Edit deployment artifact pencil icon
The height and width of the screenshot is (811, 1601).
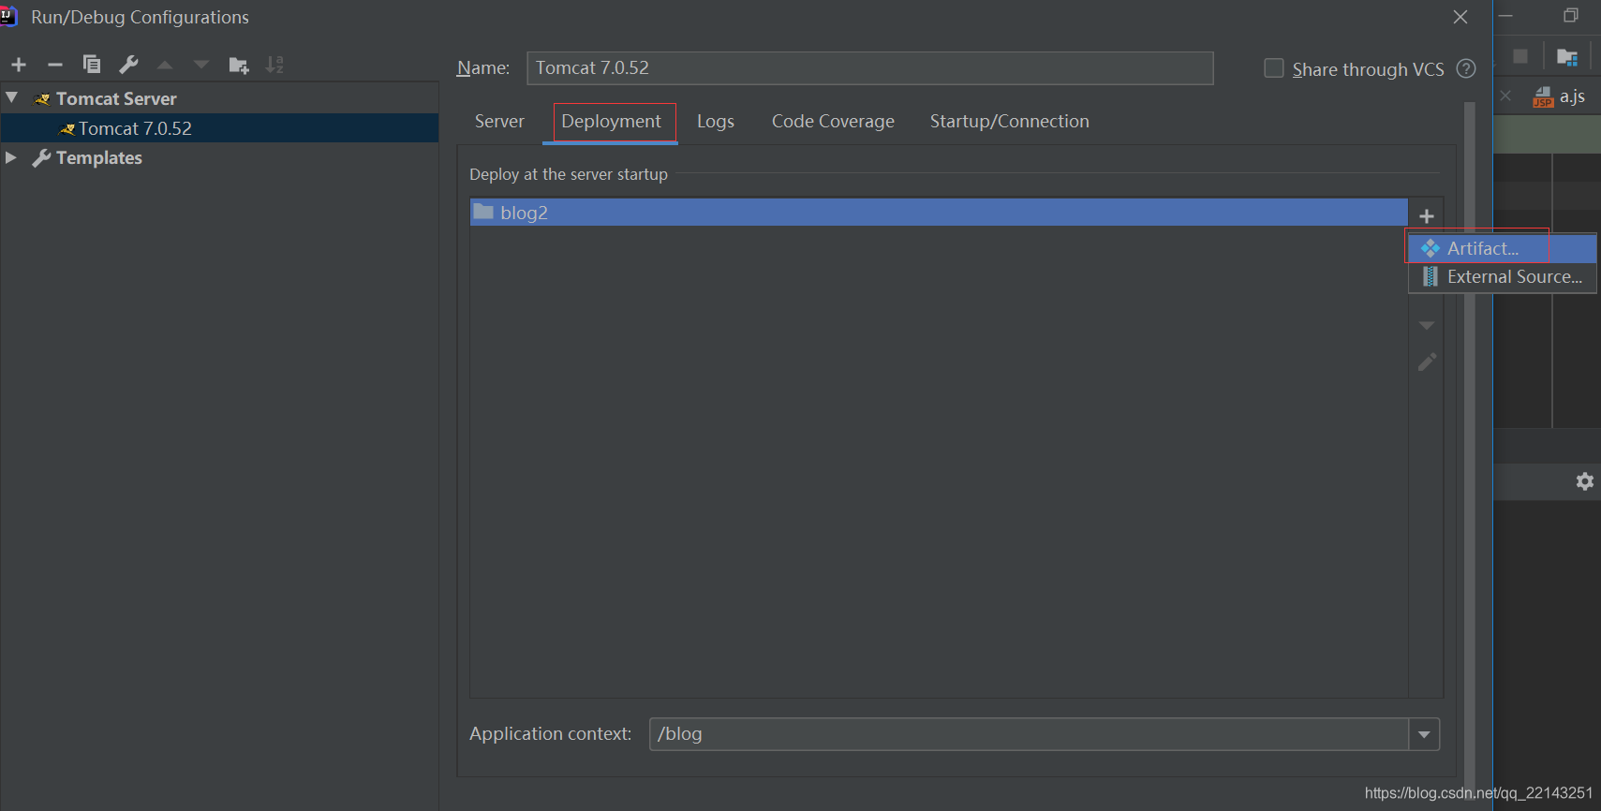pyautogui.click(x=1427, y=361)
